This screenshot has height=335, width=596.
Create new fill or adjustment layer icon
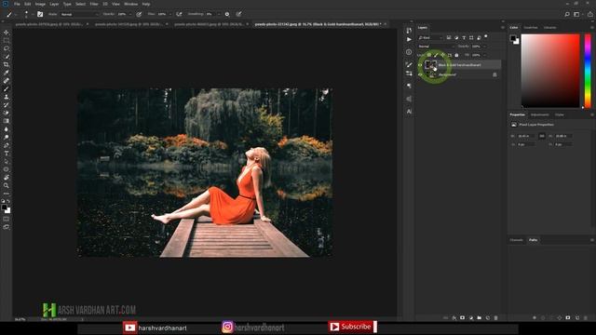[471, 317]
